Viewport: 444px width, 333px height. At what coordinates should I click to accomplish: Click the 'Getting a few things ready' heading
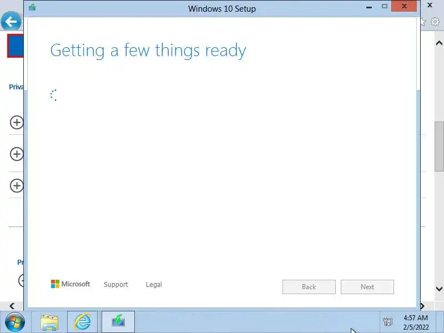(x=148, y=51)
